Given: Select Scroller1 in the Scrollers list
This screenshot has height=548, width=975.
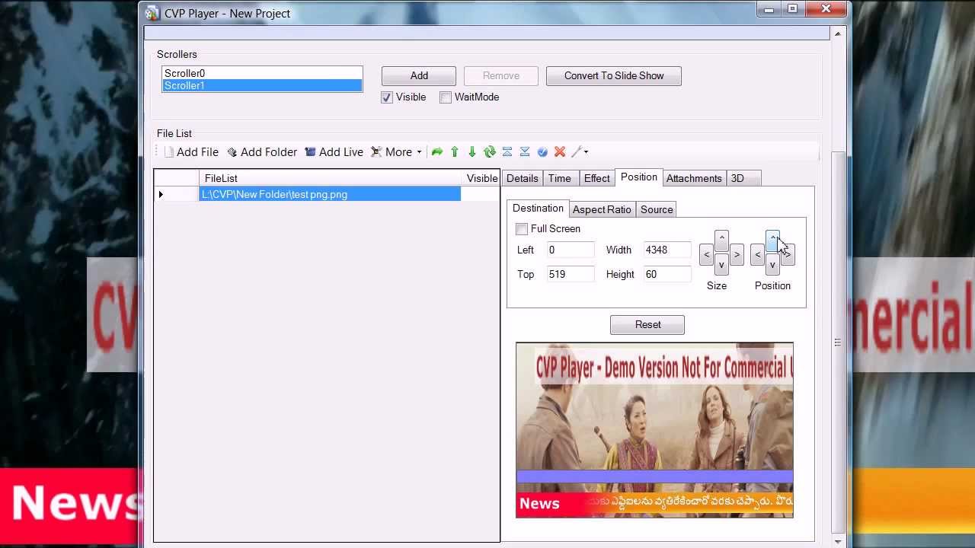Looking at the screenshot, I should pos(262,85).
